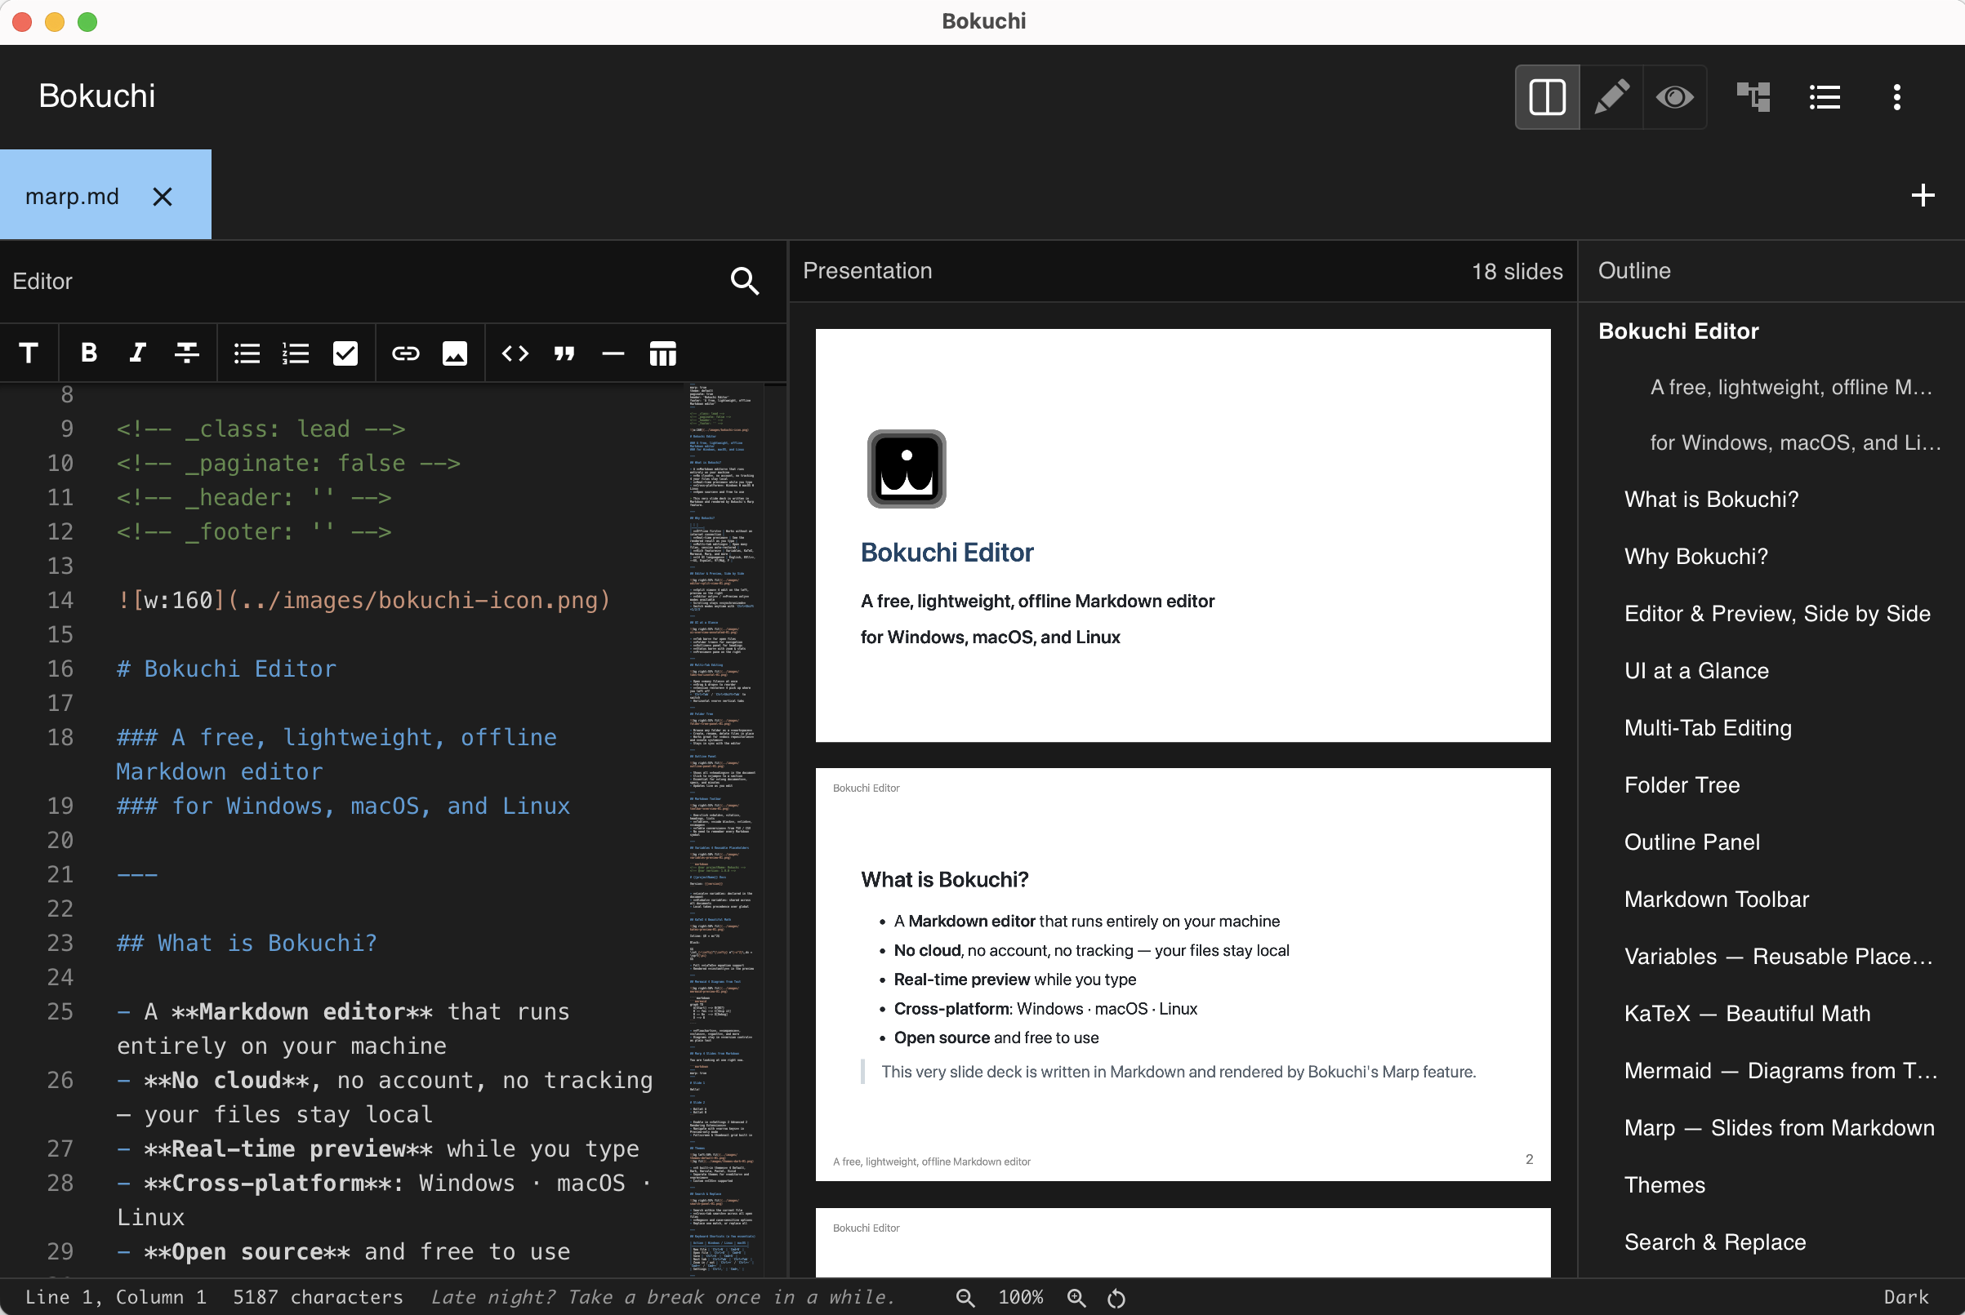Toggle italic formatting

[x=137, y=353]
